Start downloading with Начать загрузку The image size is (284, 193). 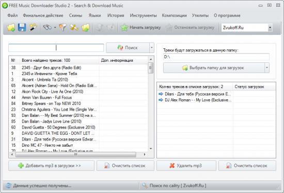click(x=141, y=27)
